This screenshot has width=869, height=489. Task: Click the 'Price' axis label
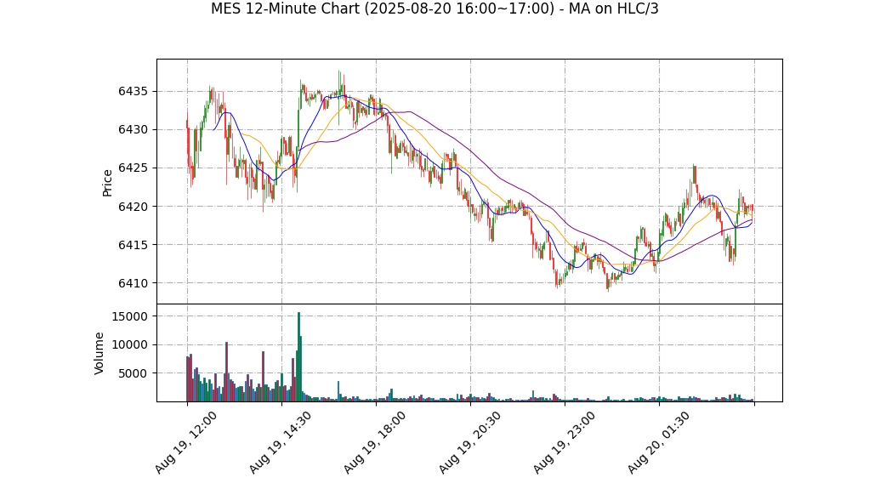coord(107,183)
